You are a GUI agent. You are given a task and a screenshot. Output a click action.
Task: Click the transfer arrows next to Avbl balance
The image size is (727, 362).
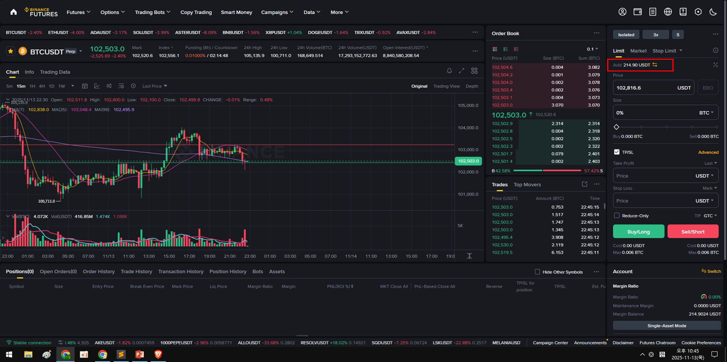655,65
